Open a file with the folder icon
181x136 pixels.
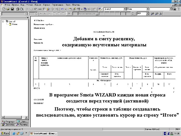[8, 9]
